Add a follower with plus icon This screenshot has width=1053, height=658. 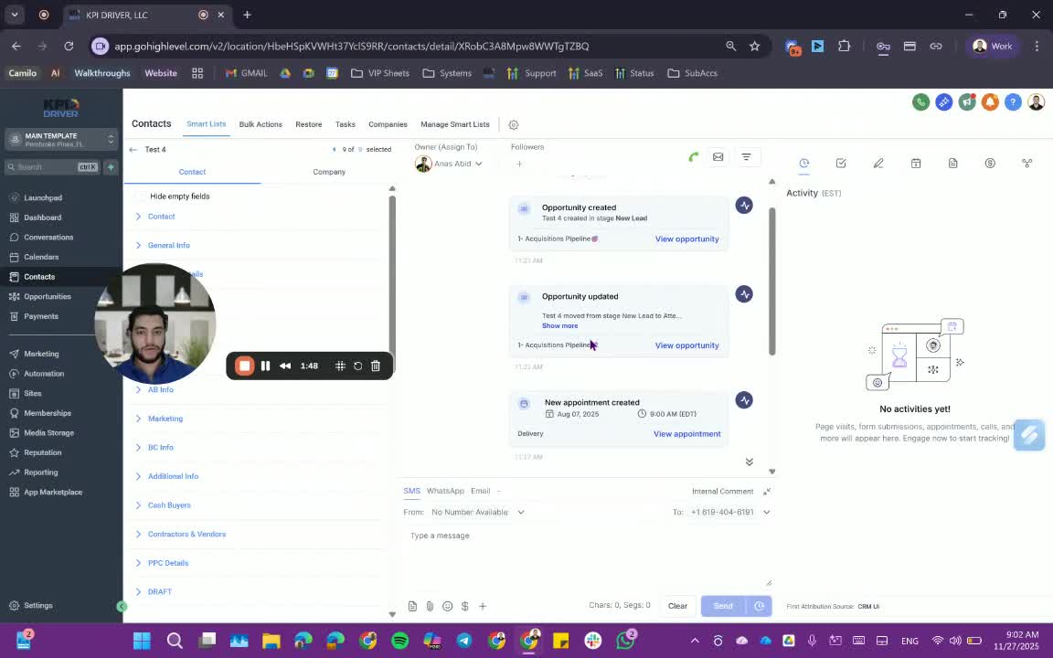[518, 164]
